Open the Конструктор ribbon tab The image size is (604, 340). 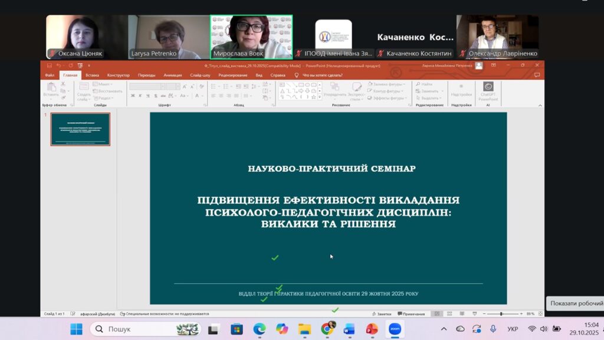click(117, 75)
